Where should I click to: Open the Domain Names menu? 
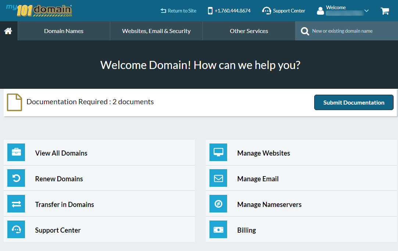tap(64, 31)
